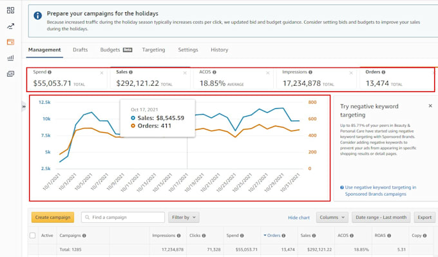
Task: Open Date range - Last month selector
Action: click(381, 217)
